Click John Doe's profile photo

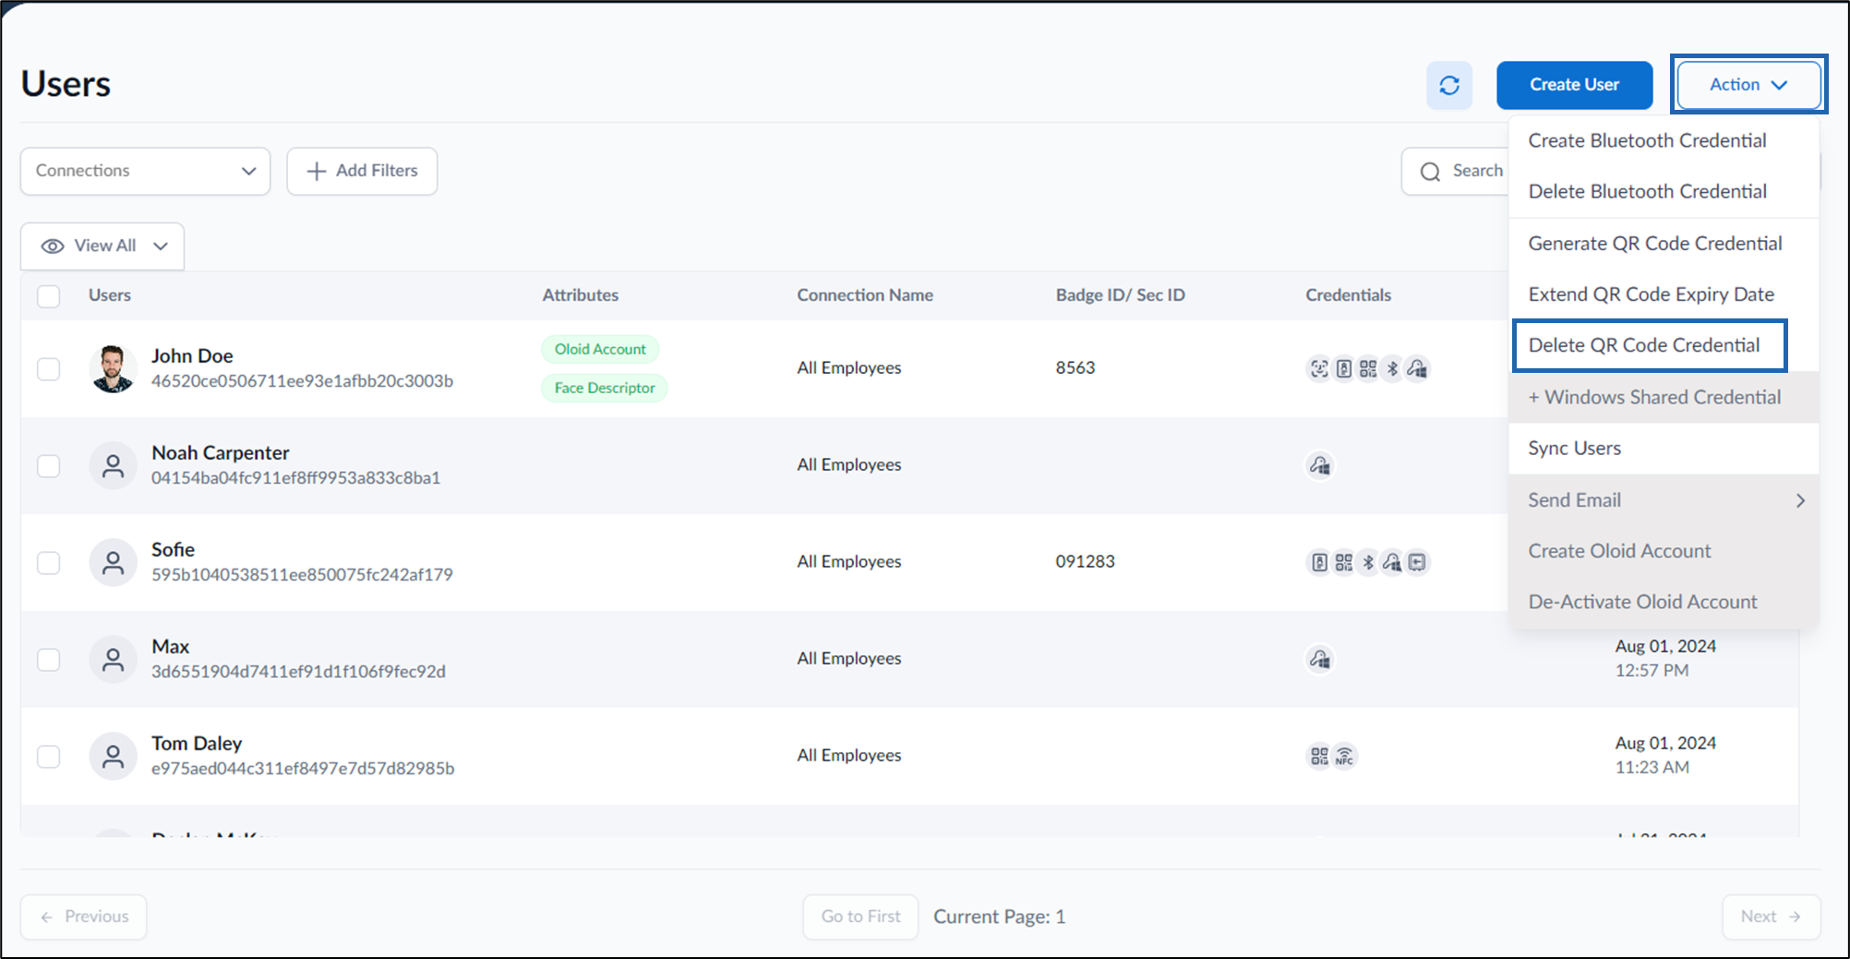(x=113, y=368)
